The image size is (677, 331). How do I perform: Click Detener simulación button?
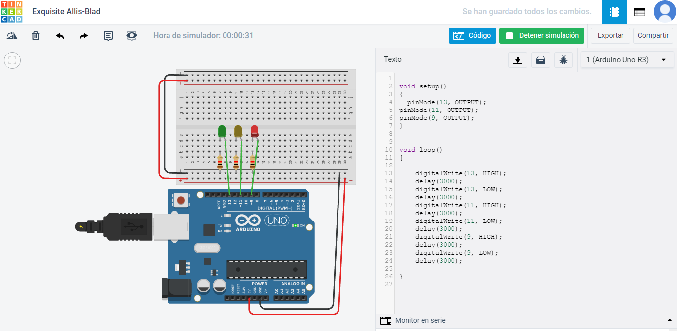point(542,36)
